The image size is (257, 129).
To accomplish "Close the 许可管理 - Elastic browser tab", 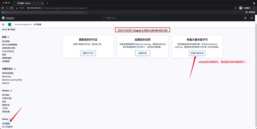I will pos(42,3).
